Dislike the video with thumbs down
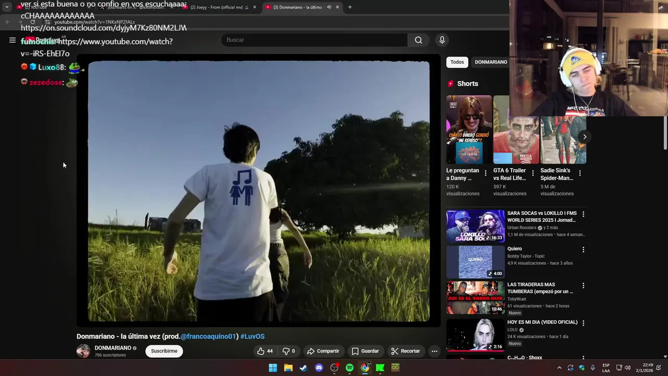Viewport: 668px width, 376px height. pos(289,351)
